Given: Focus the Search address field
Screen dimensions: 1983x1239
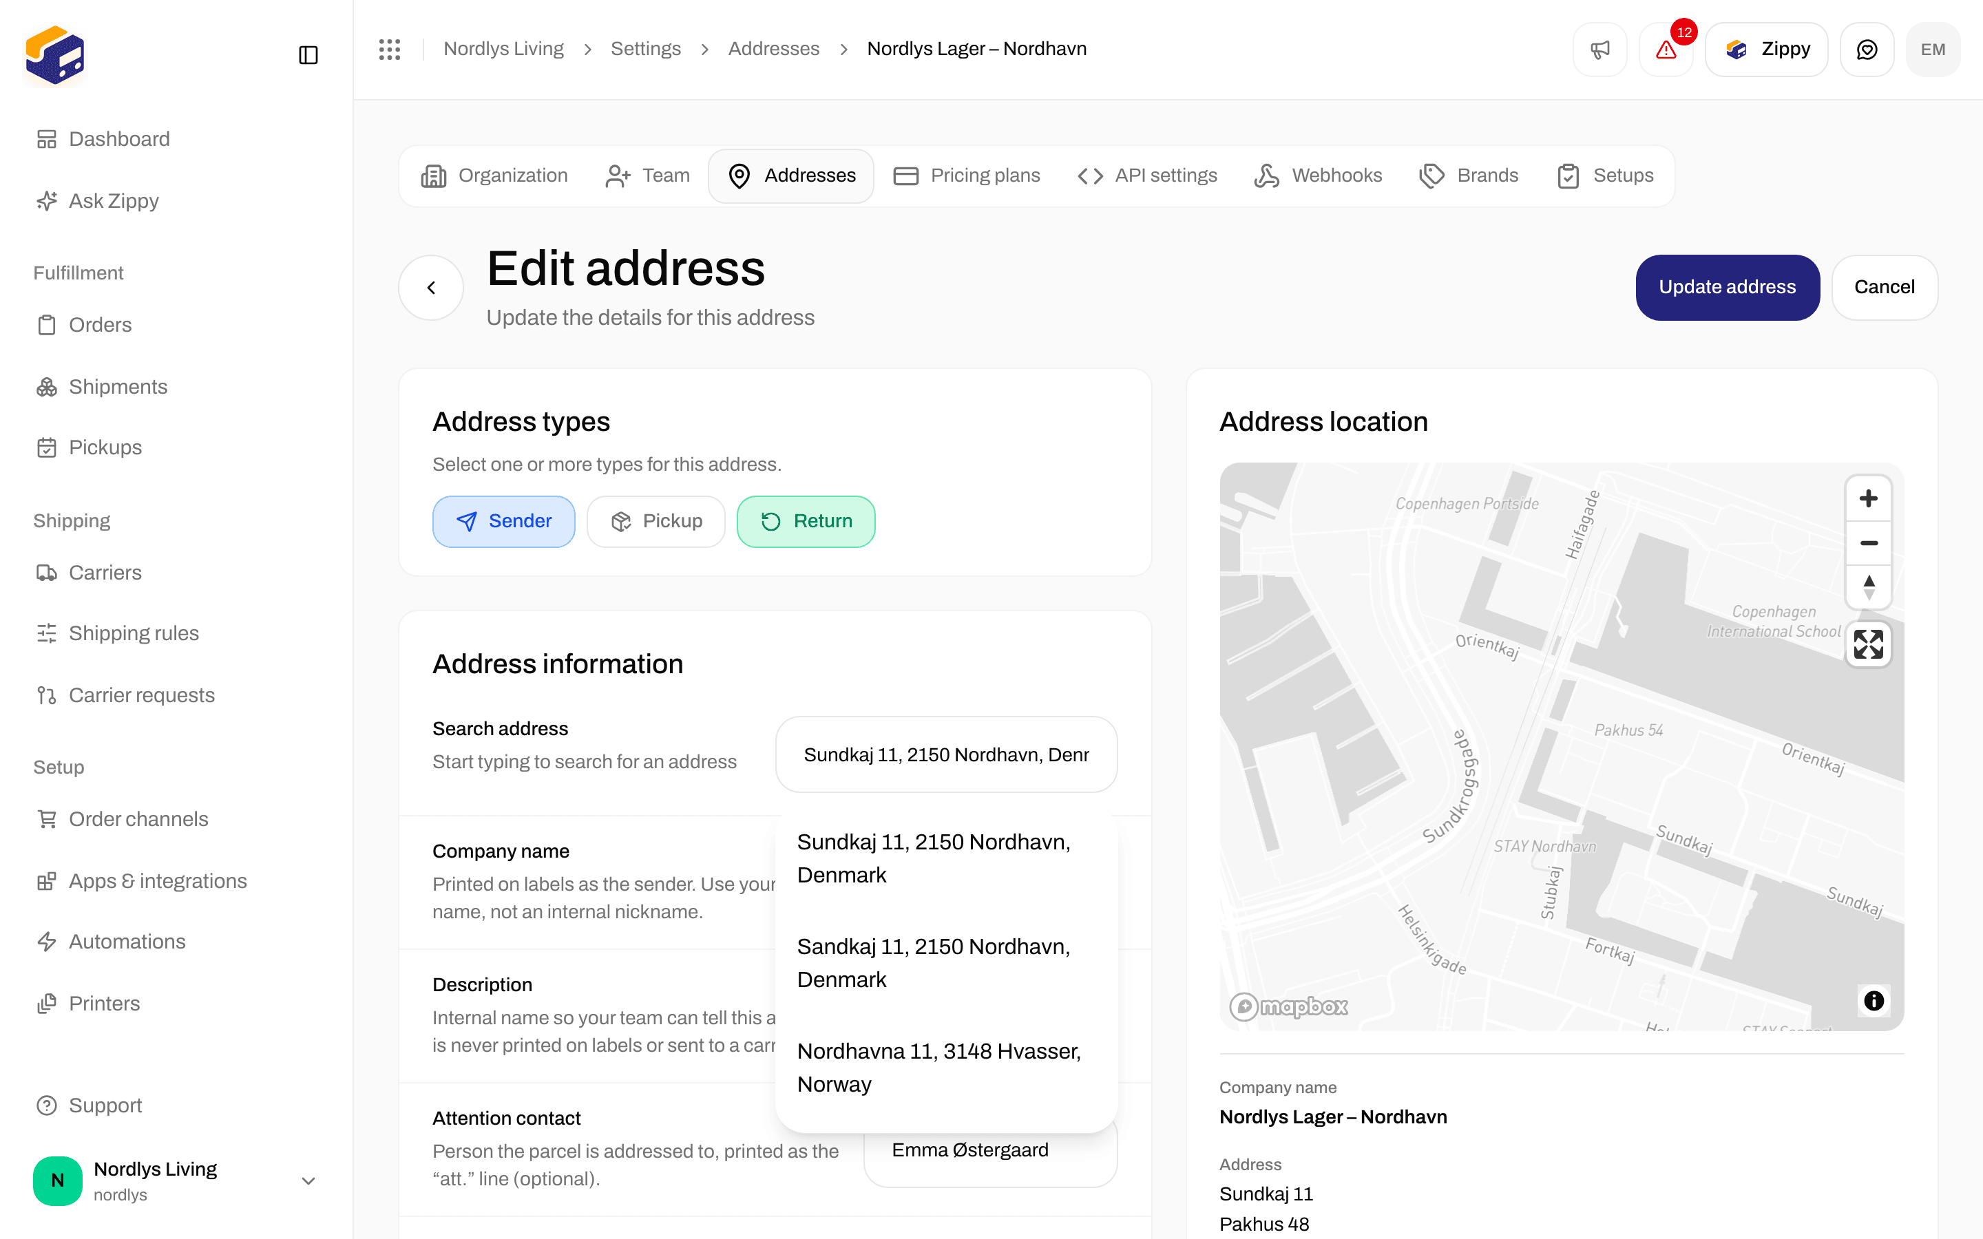Looking at the screenshot, I should pyautogui.click(x=945, y=754).
